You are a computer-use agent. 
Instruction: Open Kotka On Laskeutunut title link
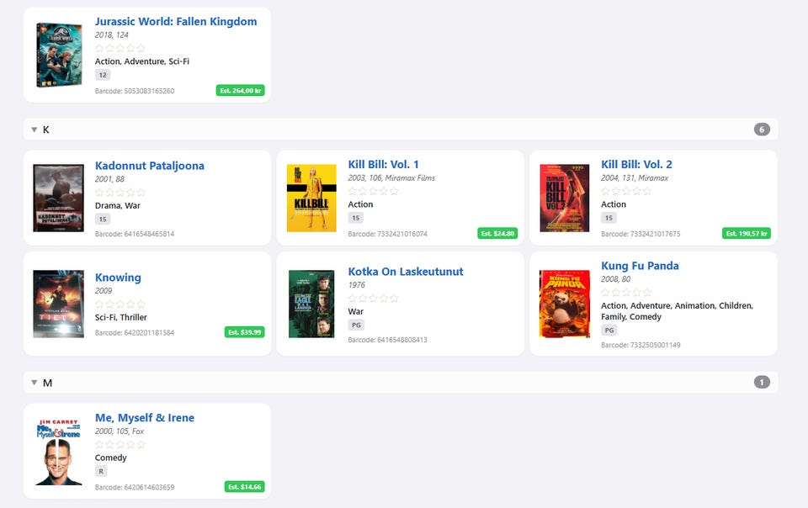pos(406,272)
